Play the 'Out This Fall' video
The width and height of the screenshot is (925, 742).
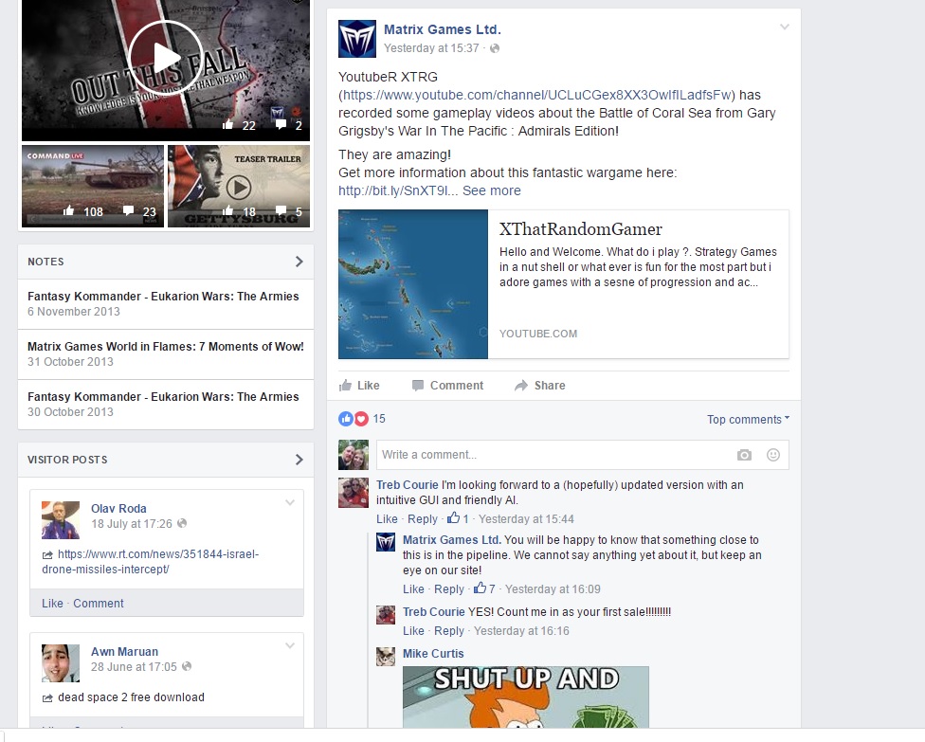pyautogui.click(x=166, y=57)
